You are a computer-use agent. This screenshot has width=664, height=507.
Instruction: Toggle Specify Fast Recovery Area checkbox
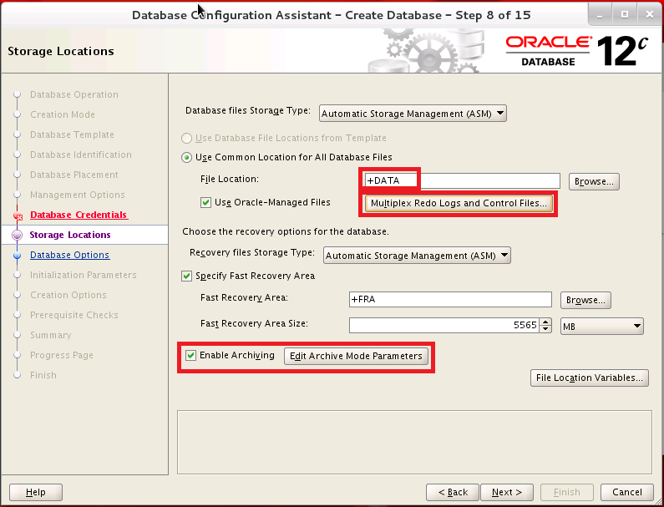186,276
